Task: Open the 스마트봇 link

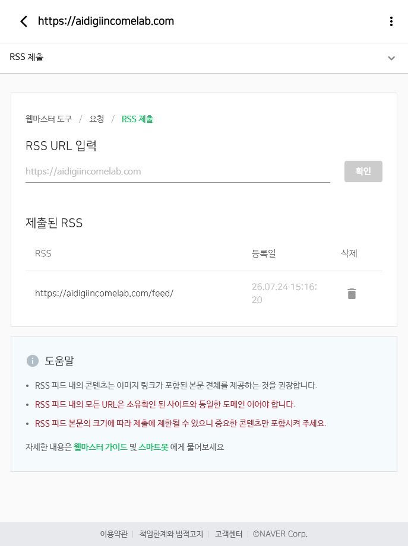Action: click(x=153, y=447)
